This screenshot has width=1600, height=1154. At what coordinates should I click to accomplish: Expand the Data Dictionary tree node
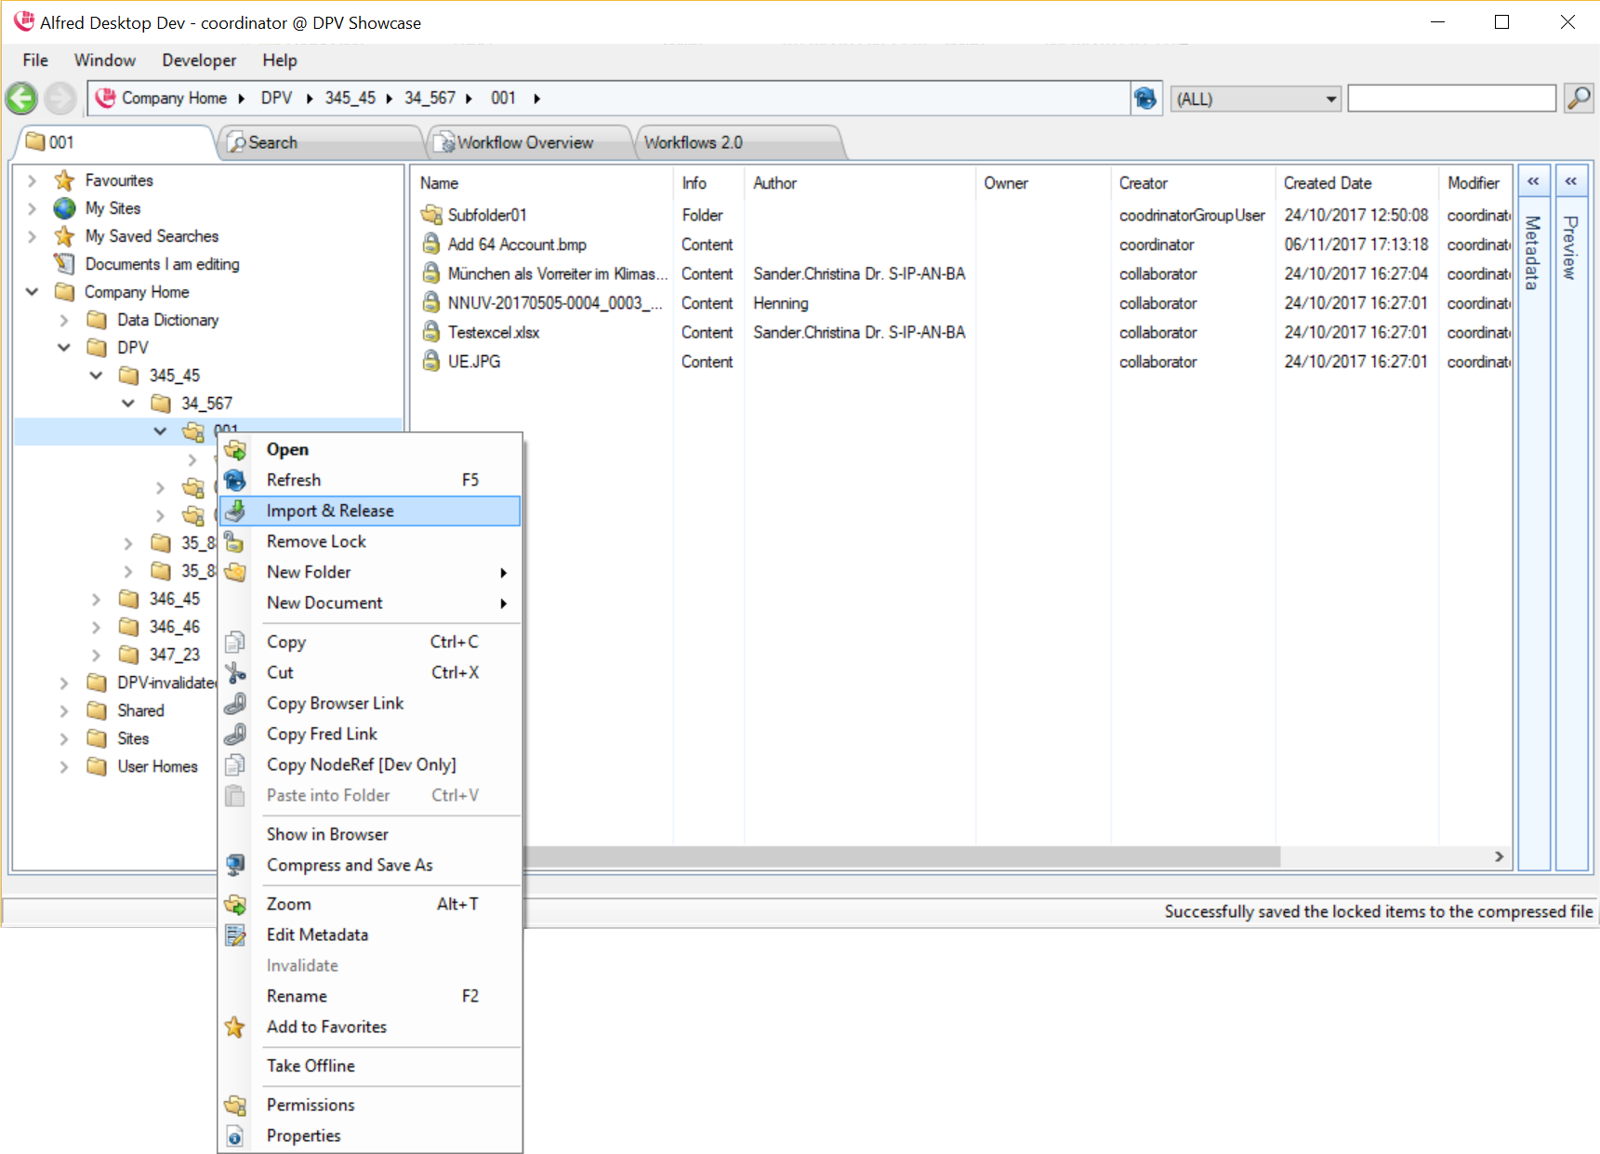(x=64, y=320)
